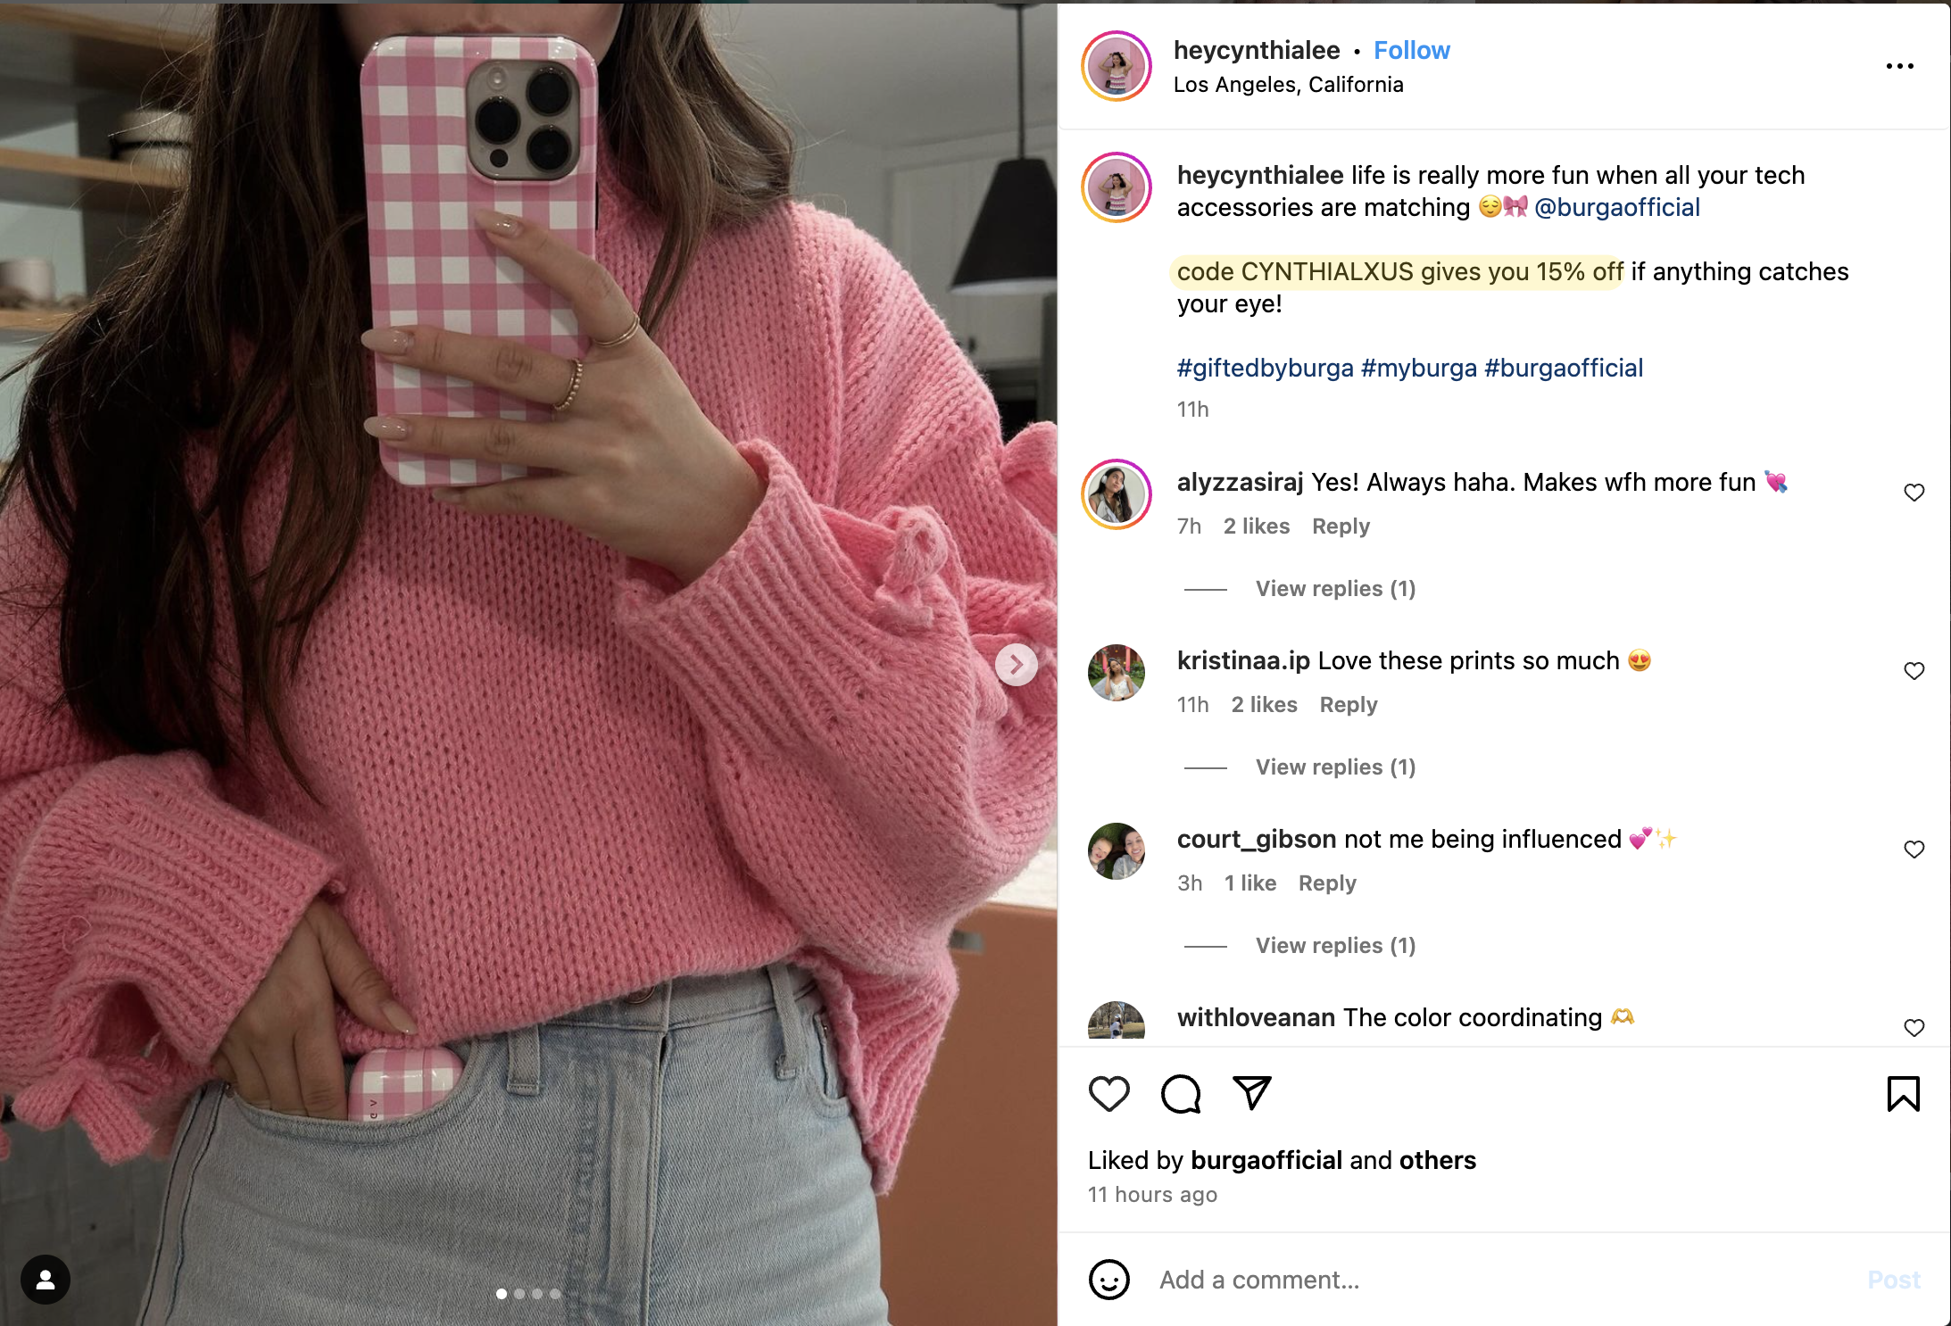Expand replies under kristinaa.ip's comment
Viewport: 1951px width, 1326px height.
[x=1335, y=767]
